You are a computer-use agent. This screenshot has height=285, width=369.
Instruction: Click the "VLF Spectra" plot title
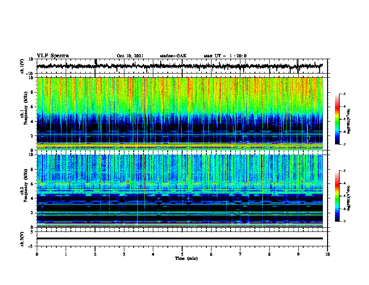53,56
